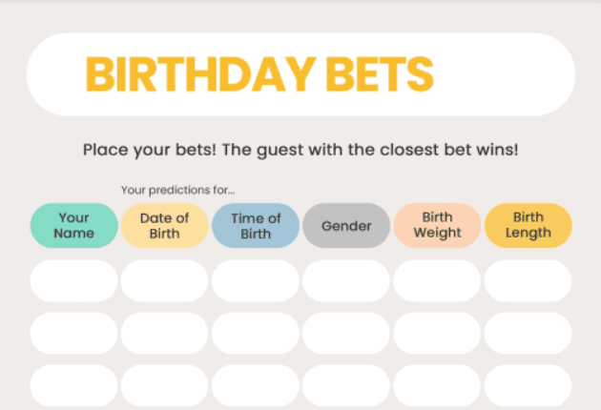This screenshot has width=601, height=410.
Task: Click first-row blank cell under Date of Birth
Action: pyautogui.click(x=164, y=281)
